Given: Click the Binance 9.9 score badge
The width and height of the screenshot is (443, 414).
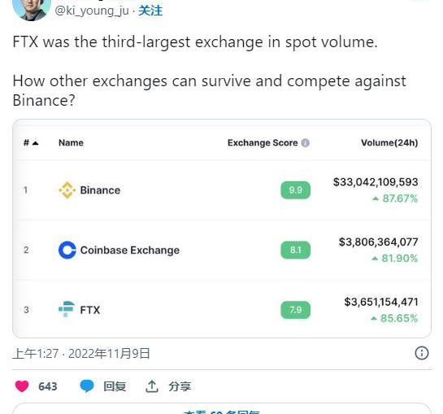Looking at the screenshot, I should click(x=295, y=190).
